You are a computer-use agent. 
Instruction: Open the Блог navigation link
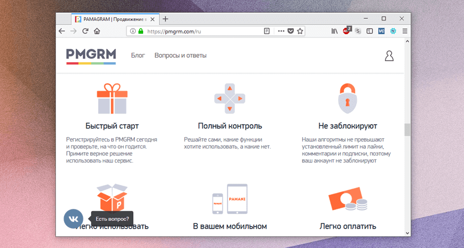tap(138, 56)
